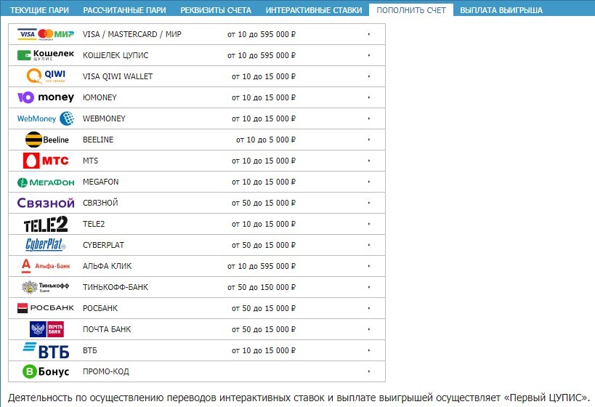Click the WebMoney logo

(46, 118)
